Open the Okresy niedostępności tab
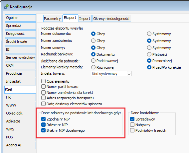This screenshot has width=189, height=153. tap(111, 19)
